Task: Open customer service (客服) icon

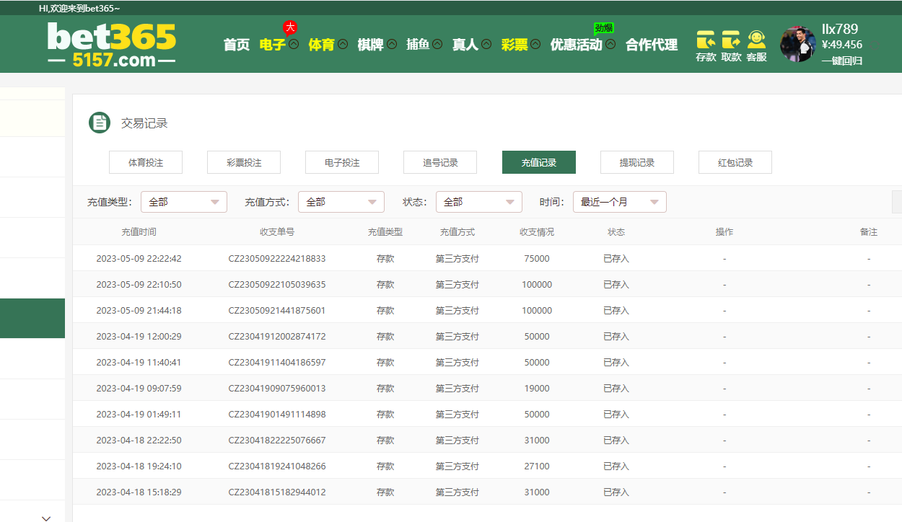Action: tap(756, 40)
